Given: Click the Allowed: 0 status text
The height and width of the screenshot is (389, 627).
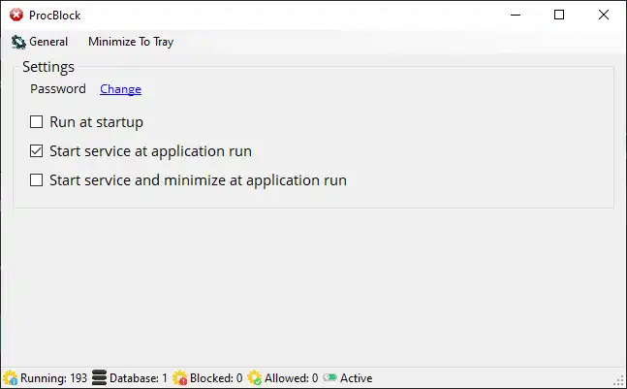Looking at the screenshot, I should (291, 378).
